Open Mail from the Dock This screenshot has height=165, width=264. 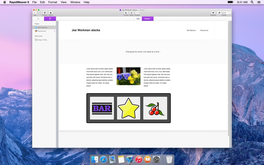click(112, 159)
